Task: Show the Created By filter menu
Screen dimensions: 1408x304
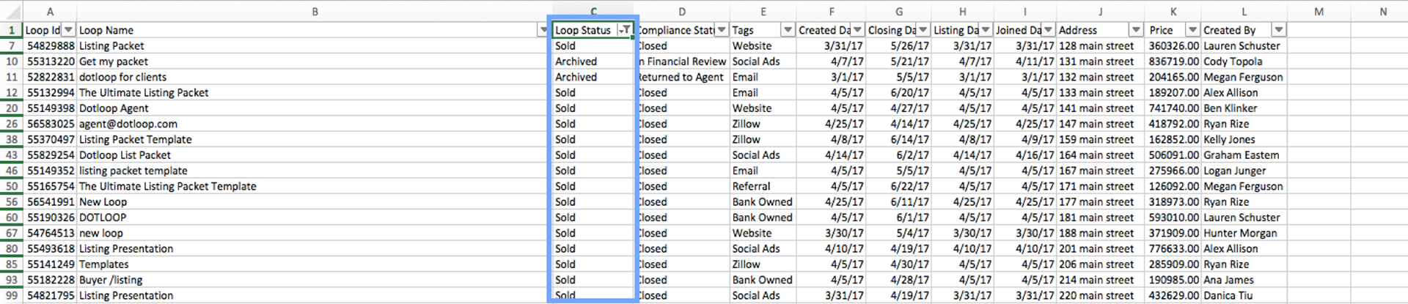Action: click(x=1279, y=30)
